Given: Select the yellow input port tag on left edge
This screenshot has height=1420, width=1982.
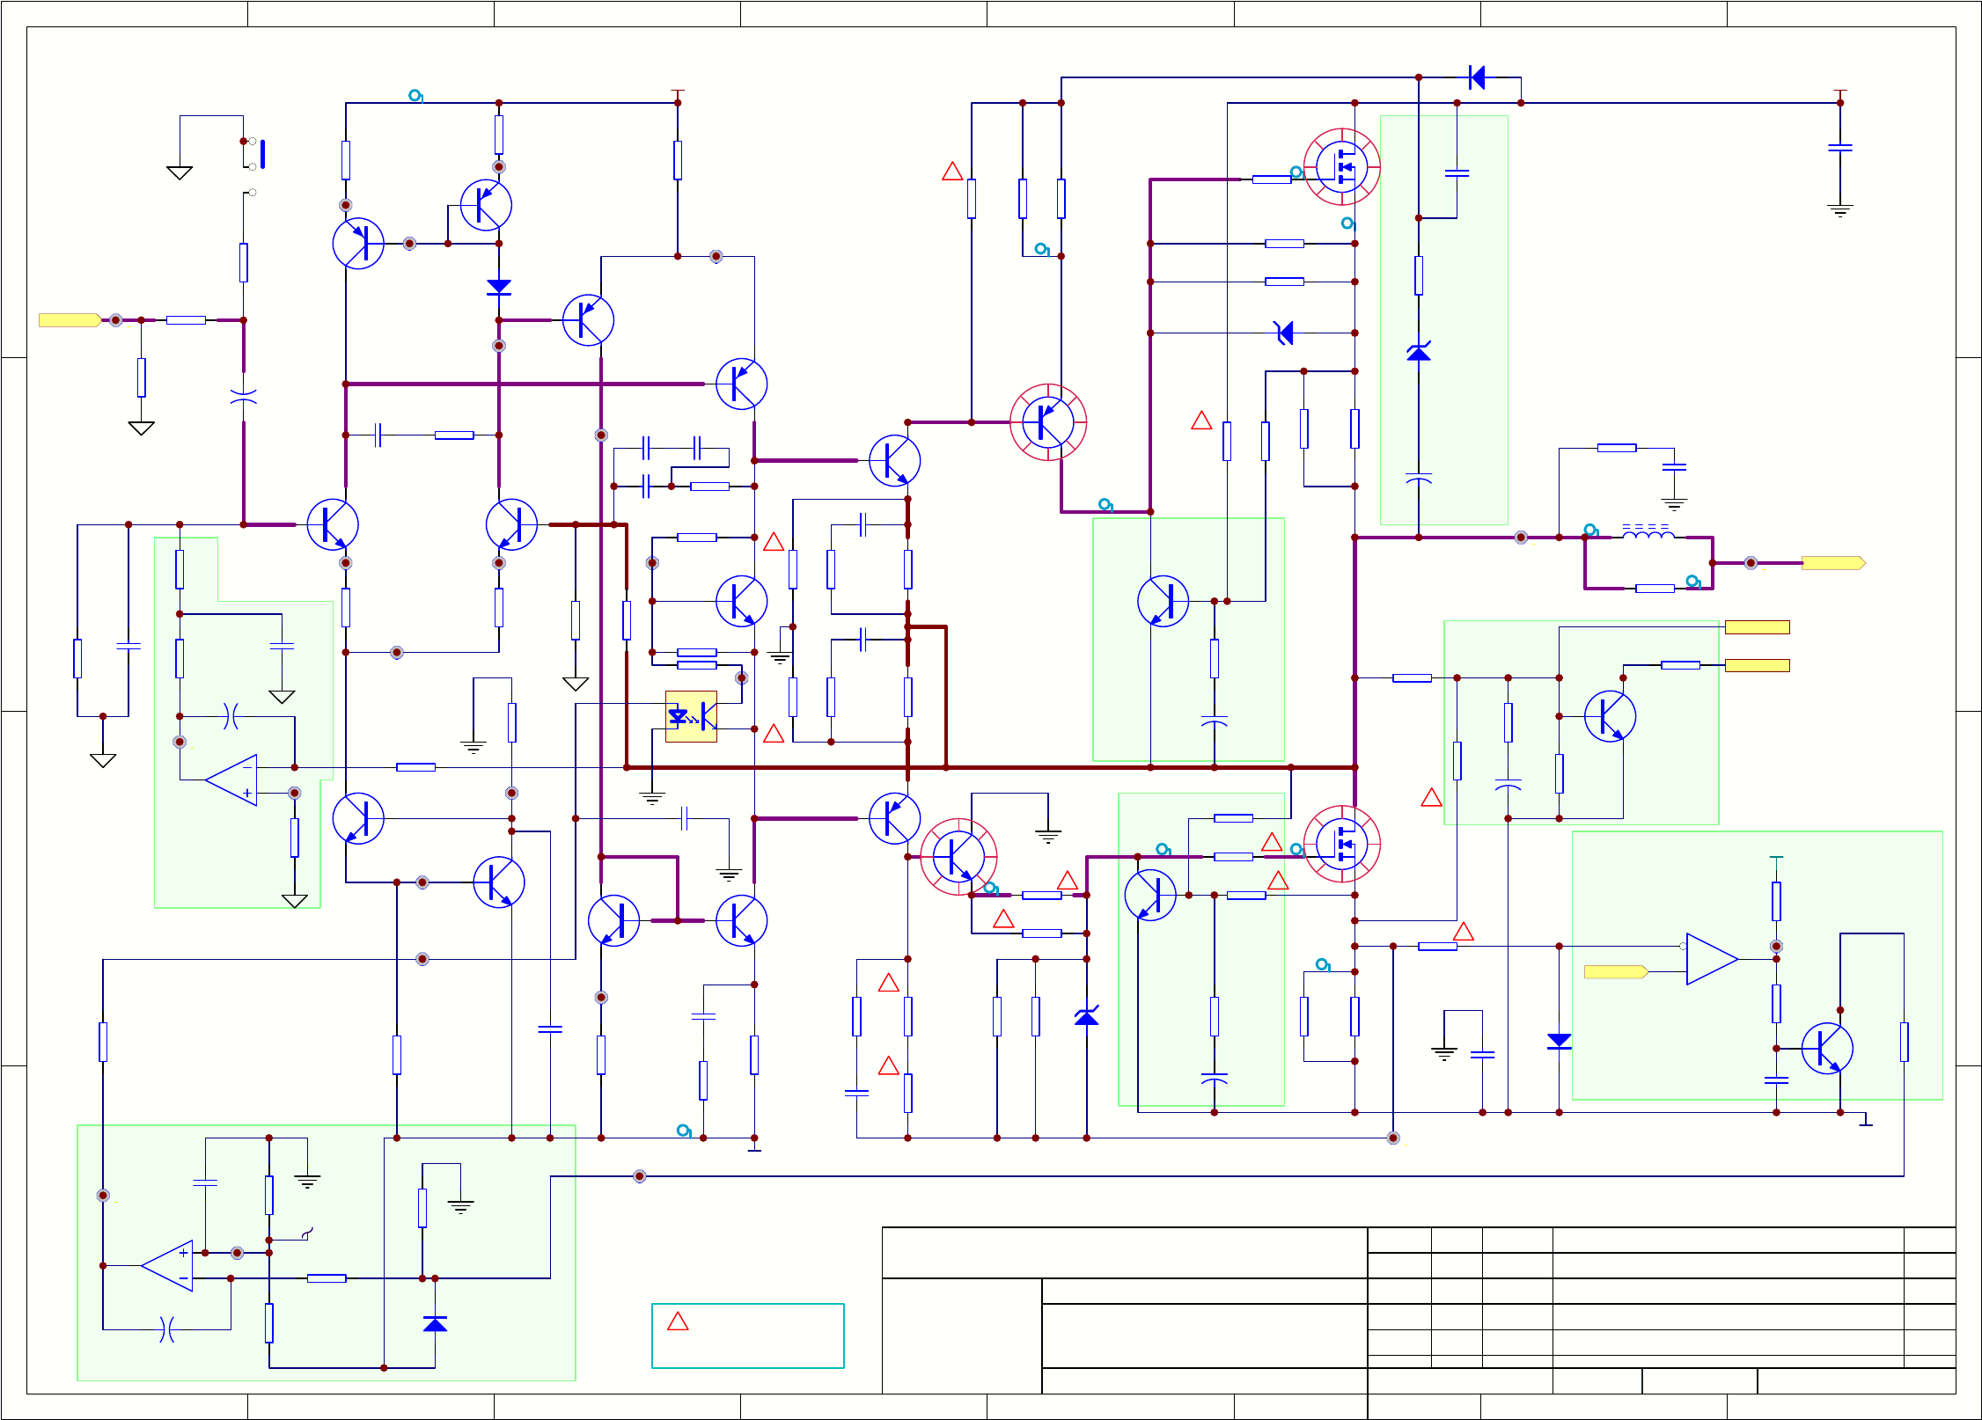Looking at the screenshot, I should point(70,320).
